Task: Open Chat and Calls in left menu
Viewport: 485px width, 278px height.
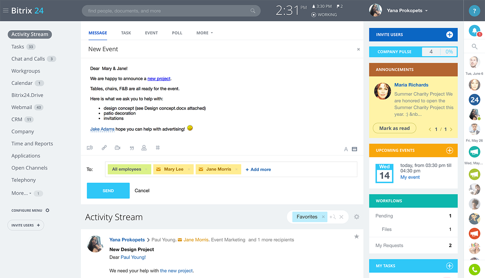Action: coord(28,59)
